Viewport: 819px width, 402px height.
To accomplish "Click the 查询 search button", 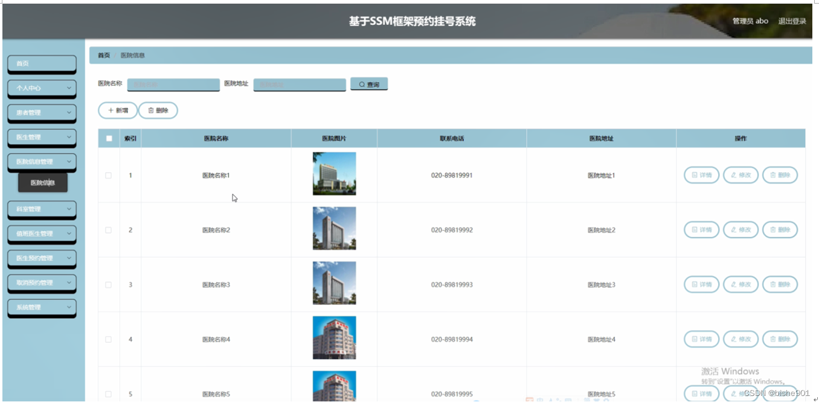I will [x=369, y=85].
